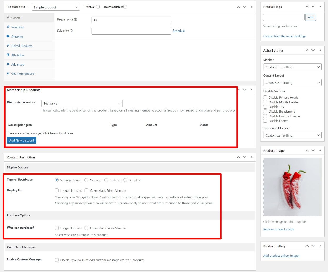Move Product data panel down arrow
The image size is (328, 272).
pyautogui.click(x=244, y=7)
